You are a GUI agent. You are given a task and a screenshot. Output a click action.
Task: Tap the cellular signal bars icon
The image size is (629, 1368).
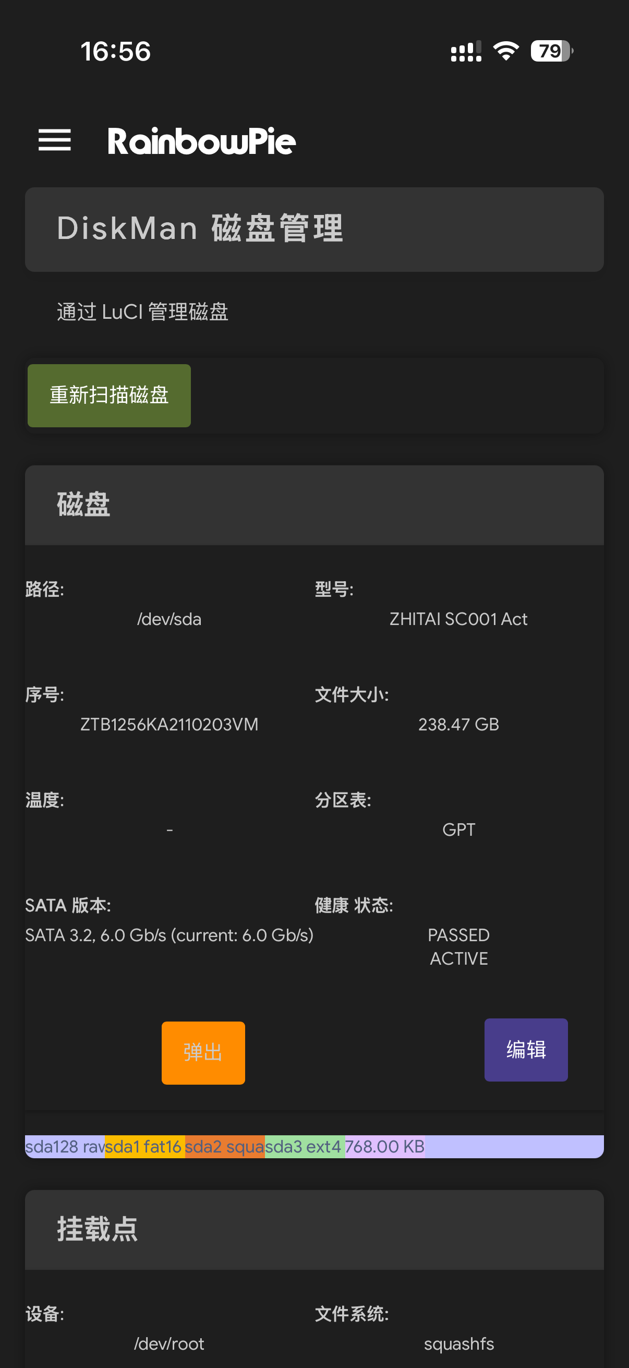click(466, 52)
